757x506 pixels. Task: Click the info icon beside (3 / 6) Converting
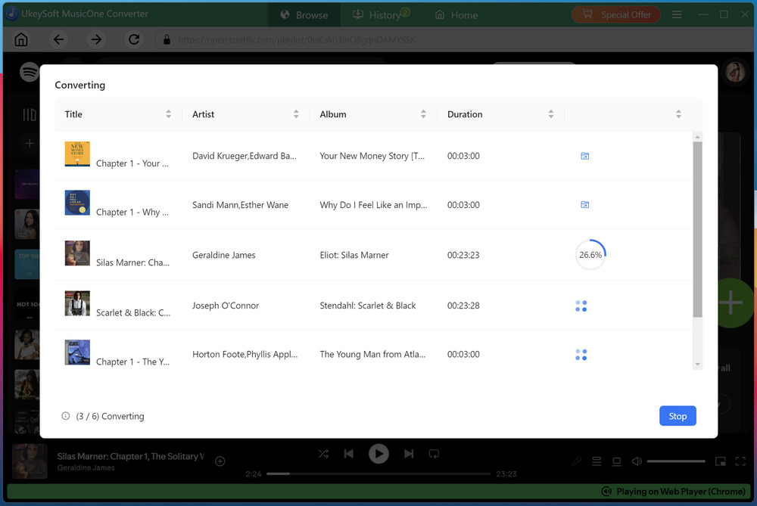pos(66,416)
